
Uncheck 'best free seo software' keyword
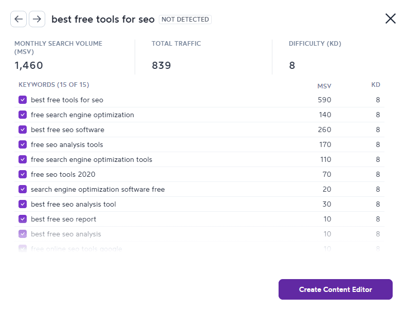pyautogui.click(x=23, y=130)
